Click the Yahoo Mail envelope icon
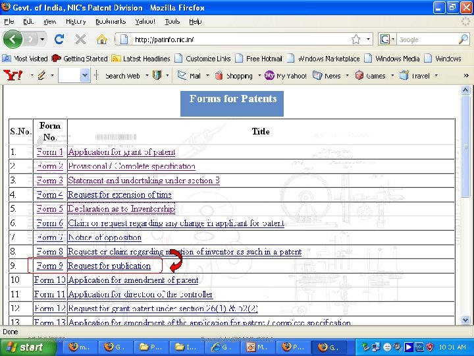 (x=182, y=75)
